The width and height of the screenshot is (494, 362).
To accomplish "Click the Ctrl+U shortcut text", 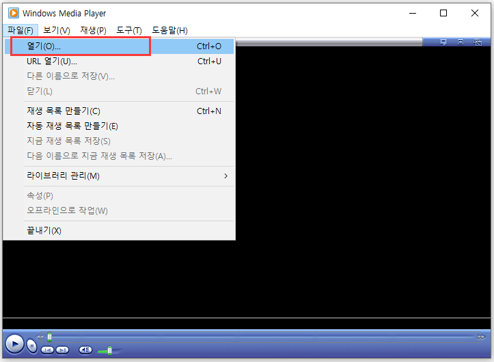I will click(x=209, y=61).
